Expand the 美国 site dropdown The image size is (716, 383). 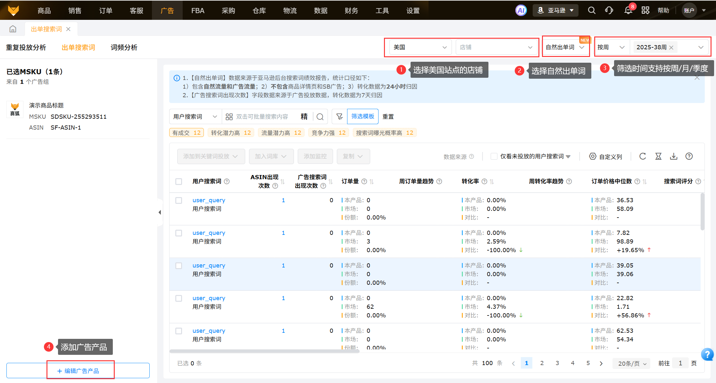[420, 47]
